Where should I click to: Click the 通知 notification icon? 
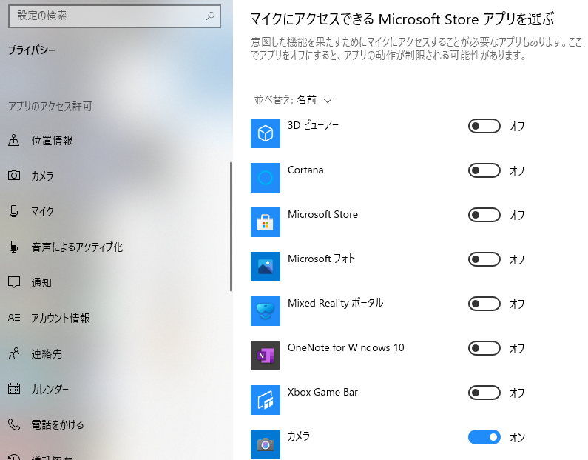pos(14,282)
